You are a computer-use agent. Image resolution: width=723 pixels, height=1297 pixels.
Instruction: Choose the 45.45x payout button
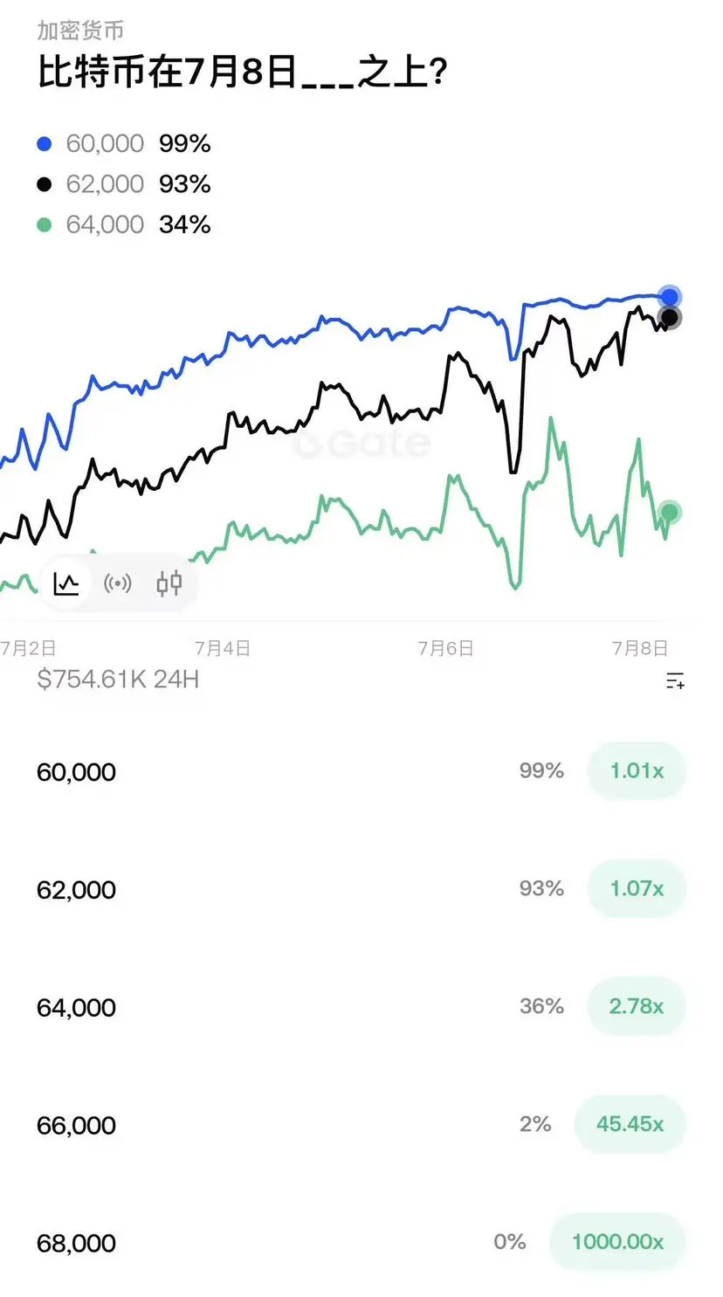pos(630,1123)
